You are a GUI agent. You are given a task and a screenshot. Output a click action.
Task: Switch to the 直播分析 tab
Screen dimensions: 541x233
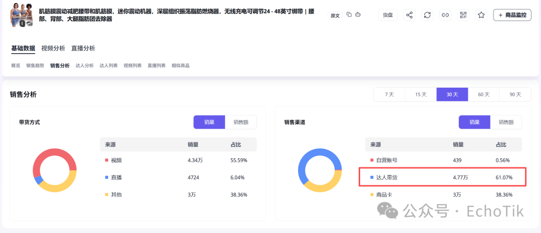point(83,48)
